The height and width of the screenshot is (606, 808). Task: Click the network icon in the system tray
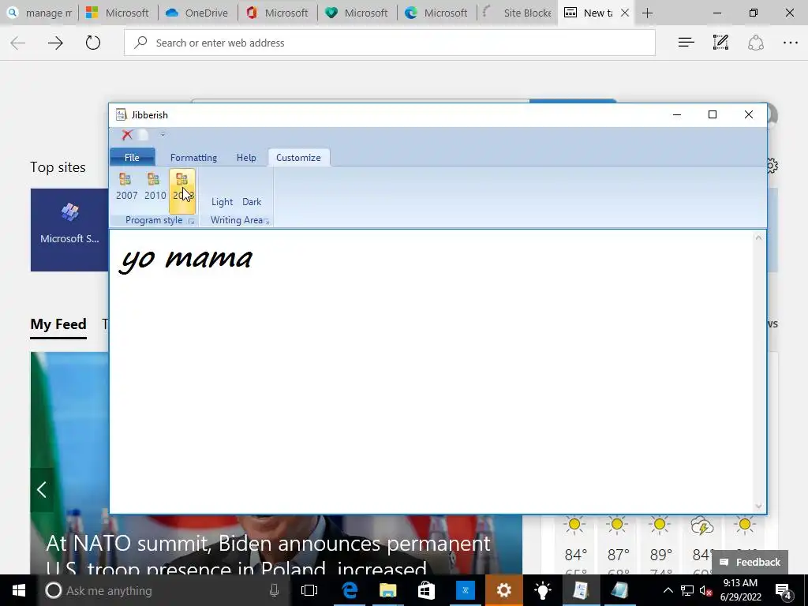687,590
